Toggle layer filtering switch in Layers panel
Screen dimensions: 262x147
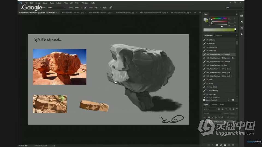coord(237,109)
